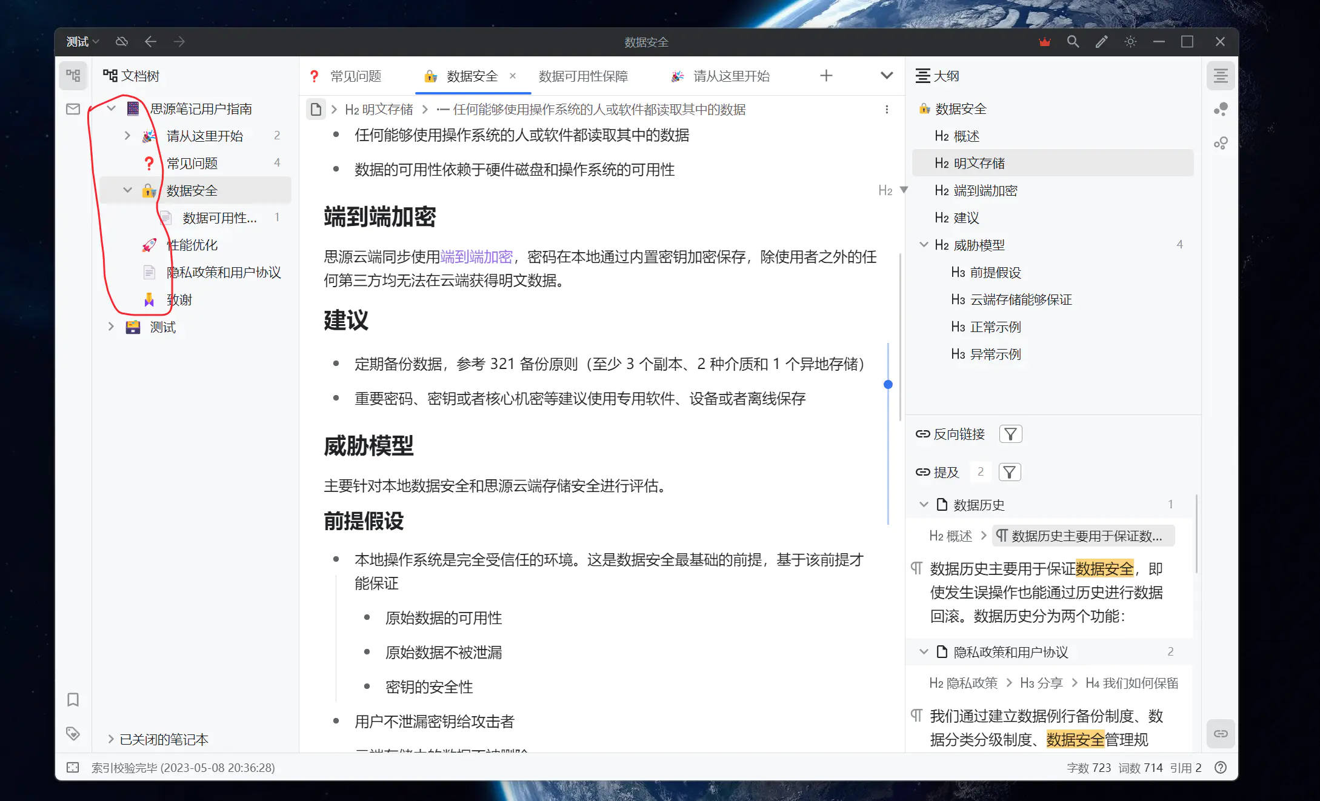Click the 反向链接 filter button
Viewport: 1320px width, 801px height.
(x=1010, y=434)
